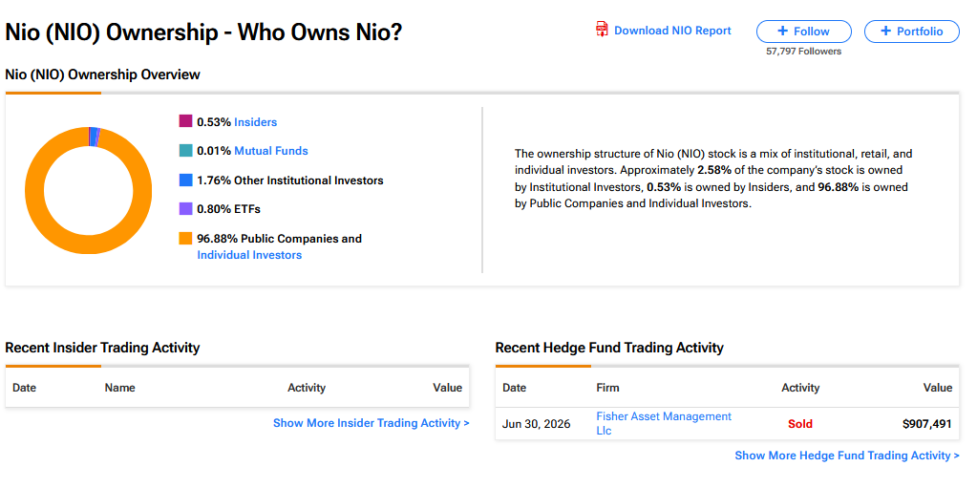The width and height of the screenshot is (977, 488).
Task: Open the Insiders ownership link
Action: pos(255,122)
